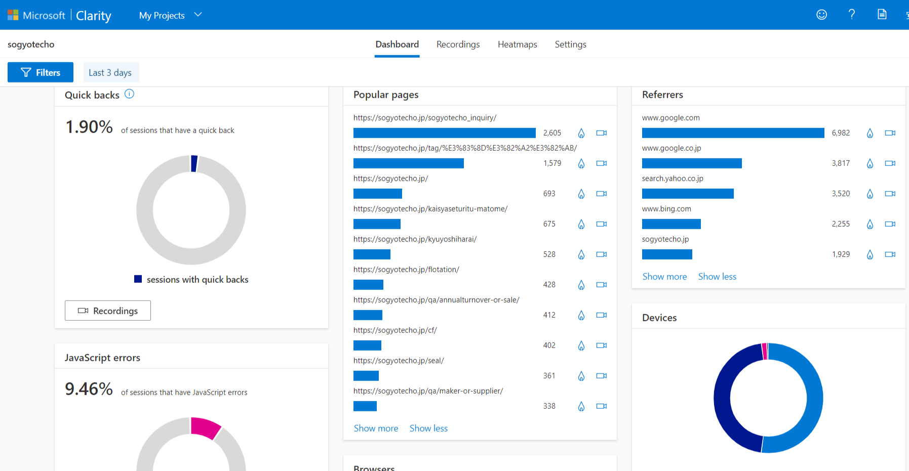Open heatmap for flotation page
This screenshot has width=909, height=471.
click(581, 285)
